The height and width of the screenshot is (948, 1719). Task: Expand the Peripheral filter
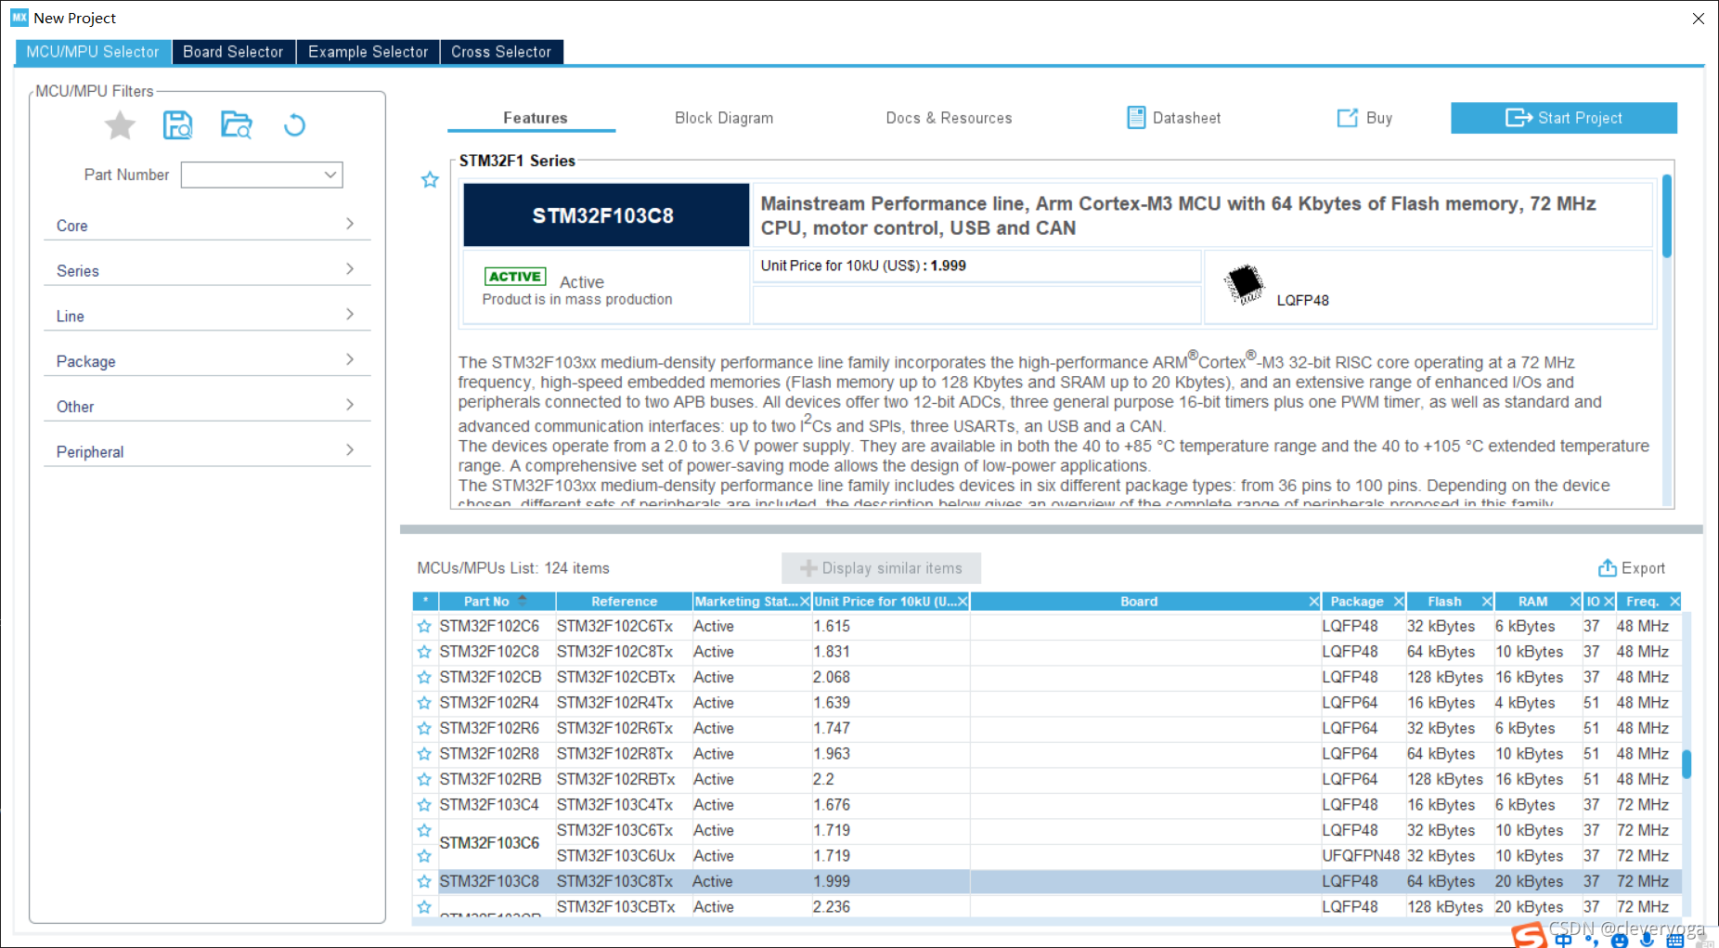point(207,451)
